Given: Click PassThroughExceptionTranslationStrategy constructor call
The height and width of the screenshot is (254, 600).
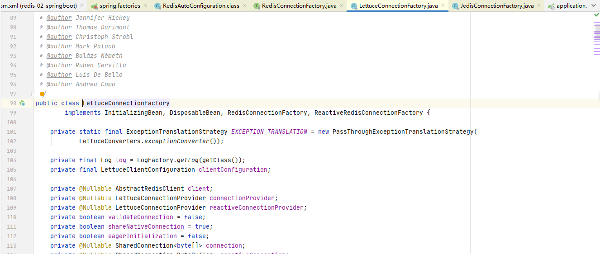Looking at the screenshot, I should pos(403,132).
